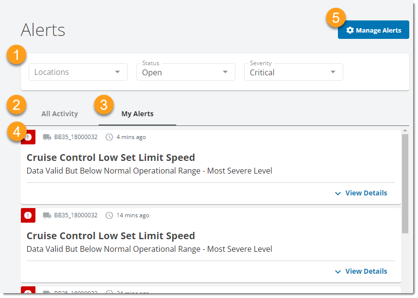The image size is (418, 298).
Task: Open the Locations dropdown
Action: click(78, 71)
